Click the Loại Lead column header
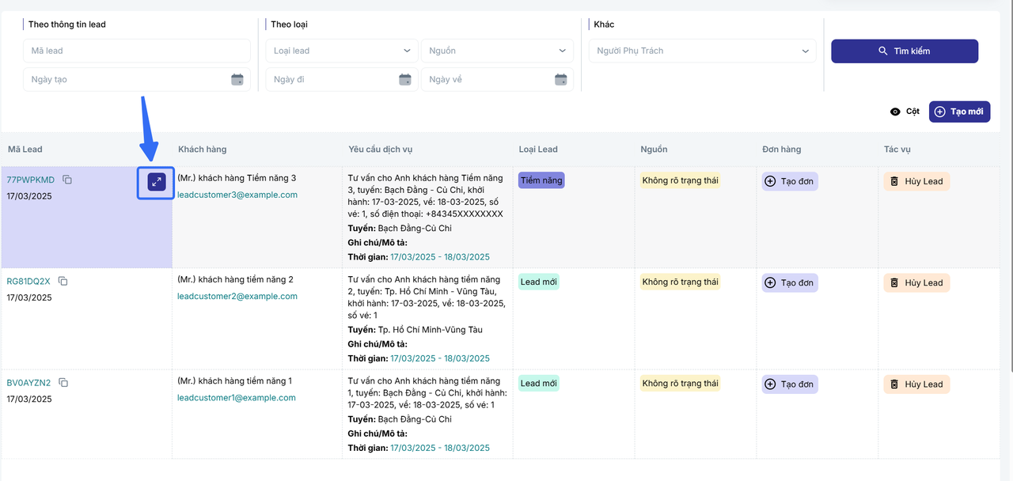The height and width of the screenshot is (481, 1013). pos(538,149)
